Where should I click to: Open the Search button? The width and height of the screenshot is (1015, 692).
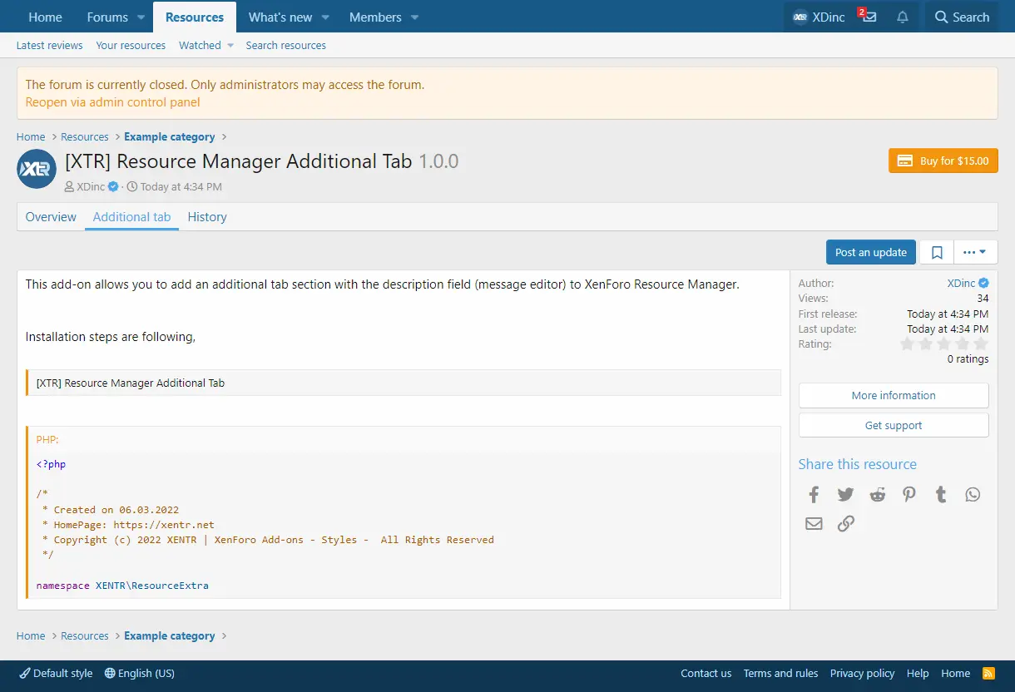(962, 17)
